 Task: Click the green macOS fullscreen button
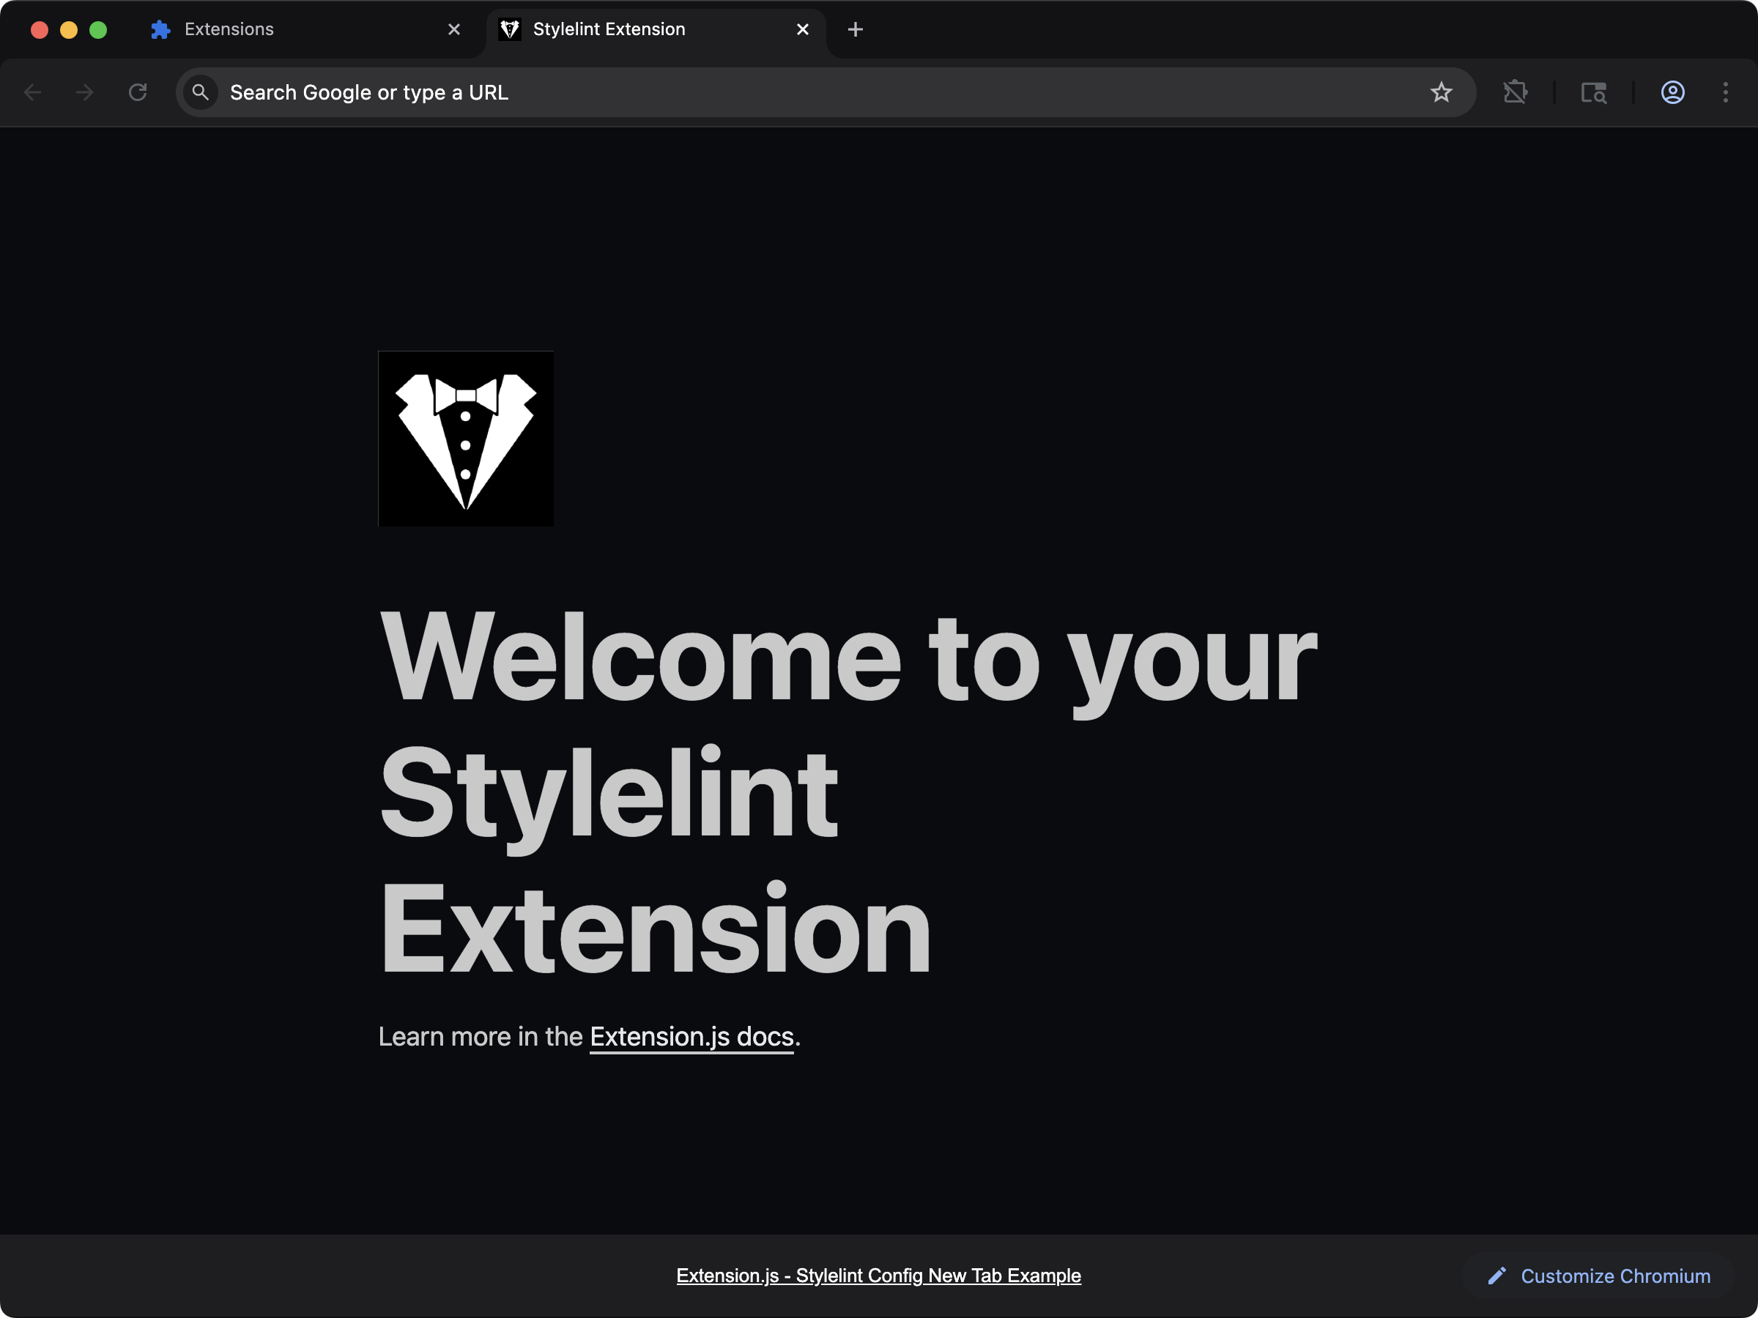pyautogui.click(x=97, y=29)
